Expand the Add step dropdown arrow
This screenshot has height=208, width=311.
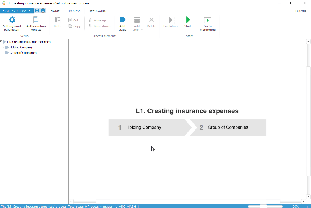tap(142, 30)
